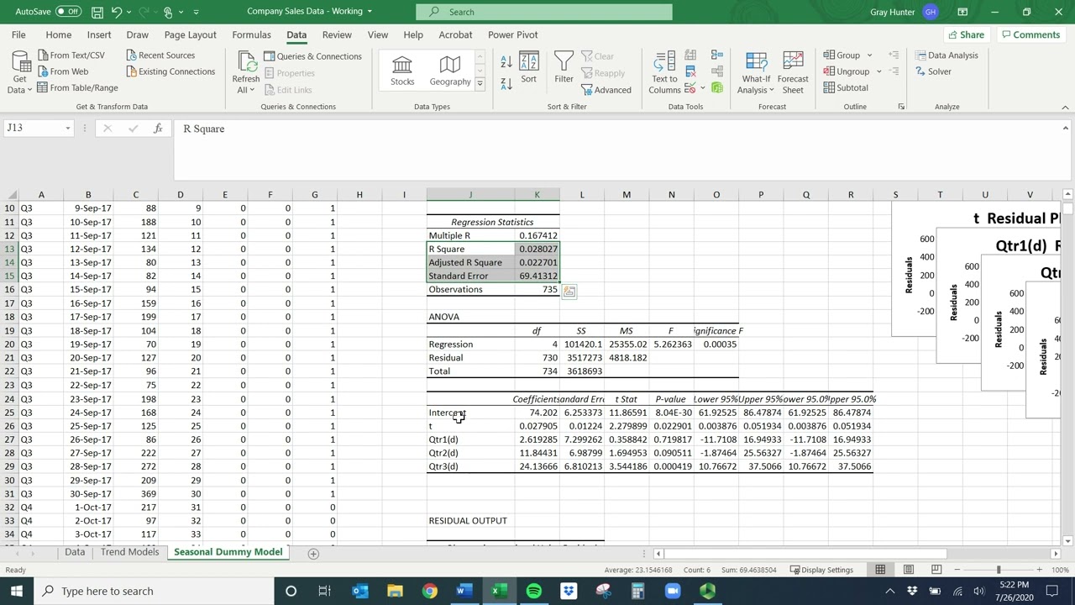Open Manage Data Model icon
The height and width of the screenshot is (605, 1075).
point(716,87)
